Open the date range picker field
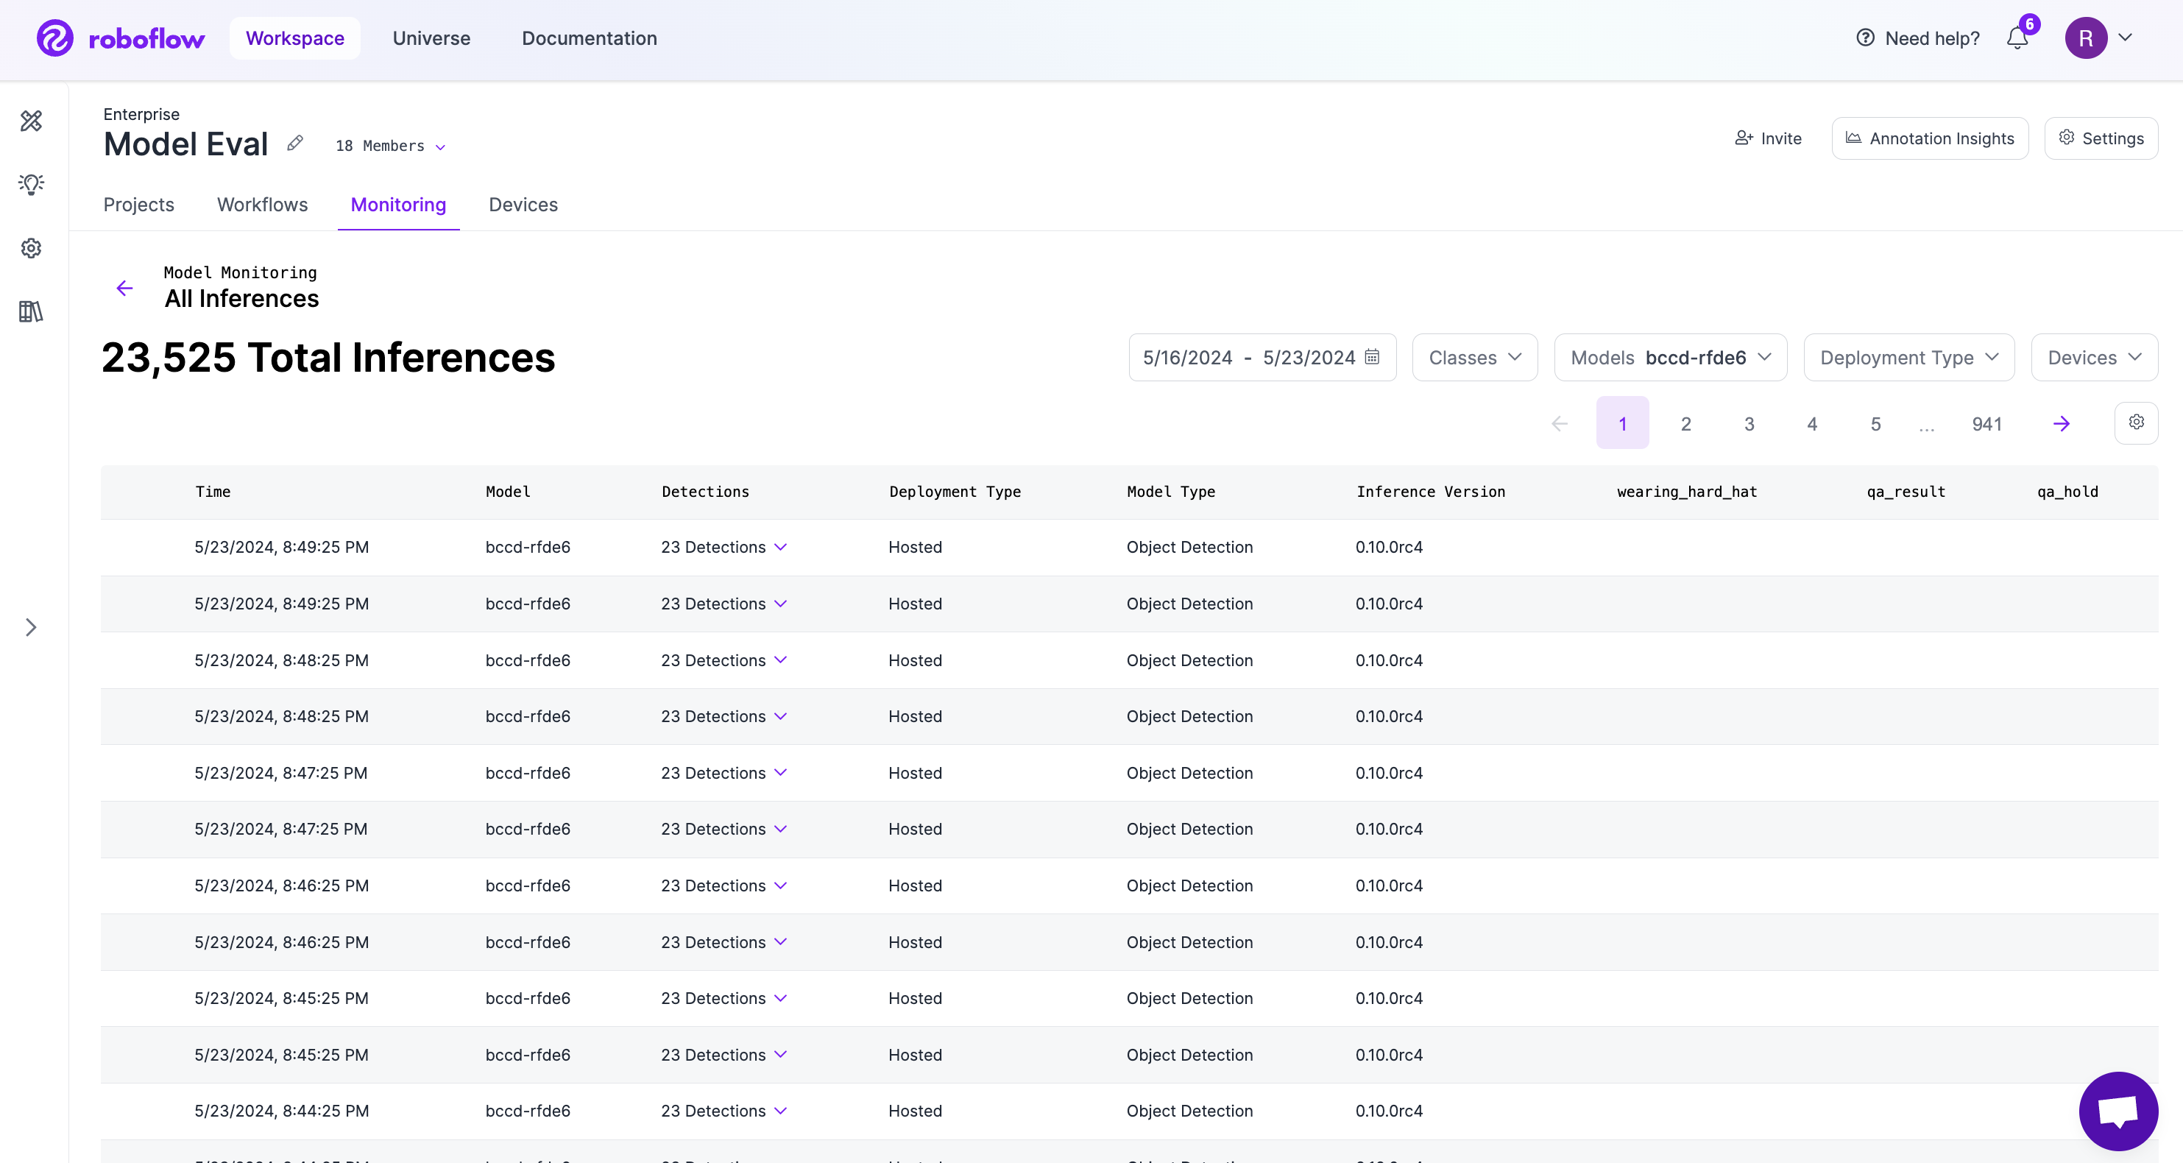Image resolution: width=2183 pixels, height=1163 pixels. (1261, 358)
